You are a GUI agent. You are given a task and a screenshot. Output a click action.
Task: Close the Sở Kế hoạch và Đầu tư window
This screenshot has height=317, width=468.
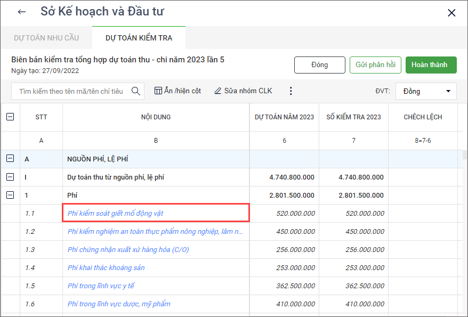[x=451, y=13]
